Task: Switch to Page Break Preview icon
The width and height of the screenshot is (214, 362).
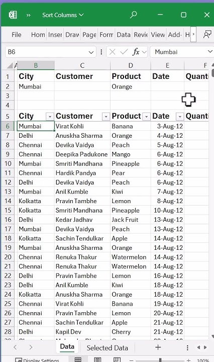Action: 117,359
